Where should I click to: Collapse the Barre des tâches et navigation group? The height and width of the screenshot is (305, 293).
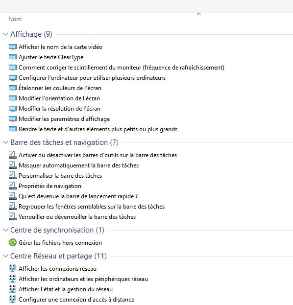coord(5,142)
